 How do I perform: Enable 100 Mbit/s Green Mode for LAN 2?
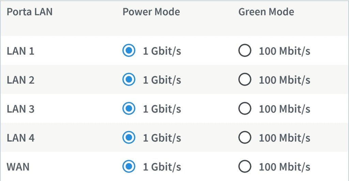coord(244,80)
